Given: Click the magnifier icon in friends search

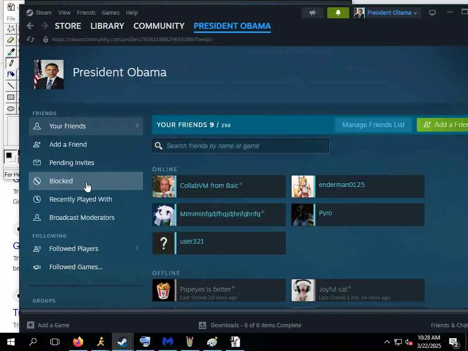Looking at the screenshot, I should point(159,146).
